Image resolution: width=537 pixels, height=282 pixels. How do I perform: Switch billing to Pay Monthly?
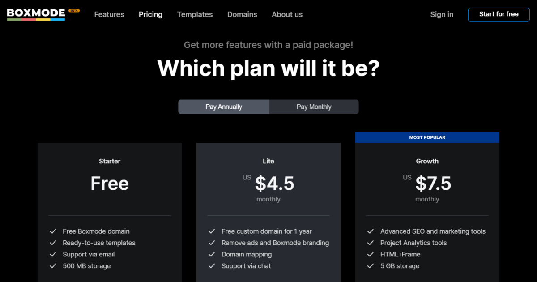click(314, 107)
